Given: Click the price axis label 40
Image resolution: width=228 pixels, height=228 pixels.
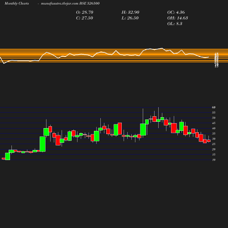Looking at the screenshot, I should click(214, 129).
